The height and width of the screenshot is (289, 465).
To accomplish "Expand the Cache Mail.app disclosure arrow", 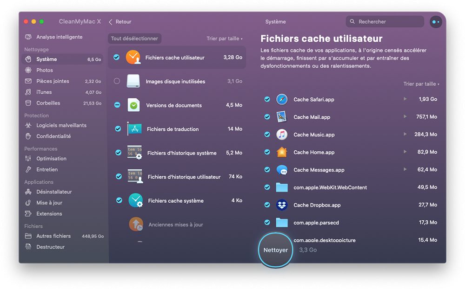I will pos(405,117).
